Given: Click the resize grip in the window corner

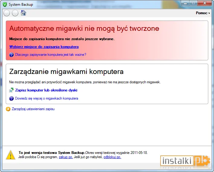Looking at the screenshot, I should tap(210, 168).
